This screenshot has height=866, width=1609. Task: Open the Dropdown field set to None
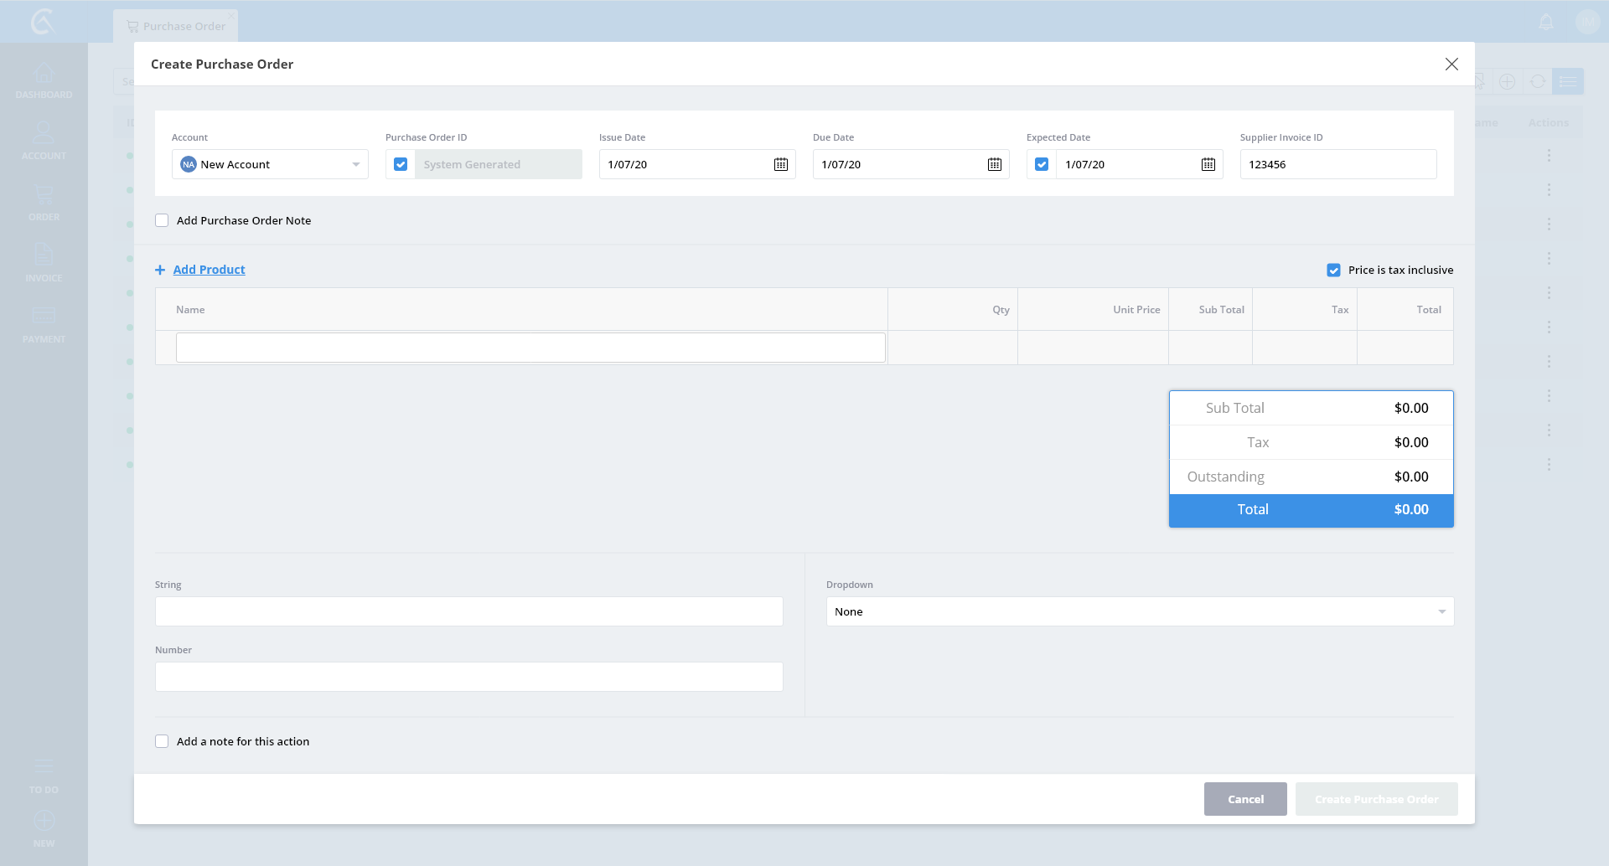pos(1139,611)
